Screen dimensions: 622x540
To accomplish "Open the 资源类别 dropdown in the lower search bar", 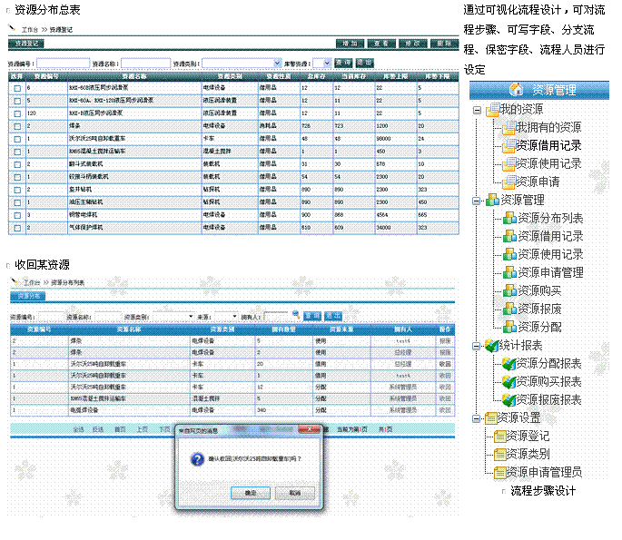I will [x=173, y=317].
